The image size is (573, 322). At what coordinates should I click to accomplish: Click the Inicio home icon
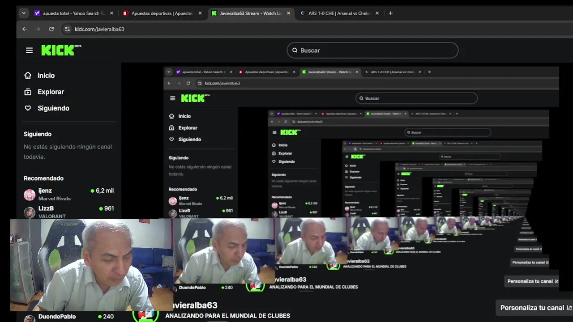(x=28, y=76)
